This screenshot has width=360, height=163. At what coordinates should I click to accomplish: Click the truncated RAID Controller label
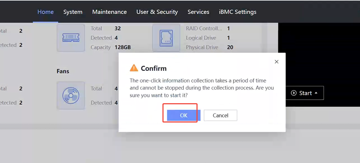[204, 28]
